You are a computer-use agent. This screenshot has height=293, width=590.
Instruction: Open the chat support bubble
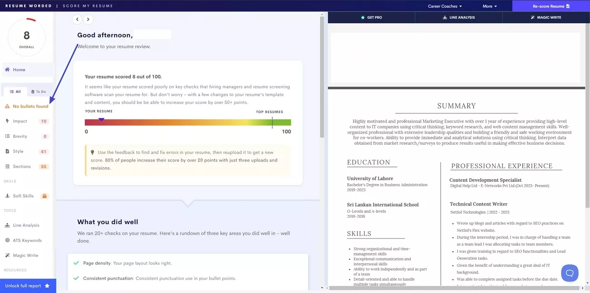tap(570, 273)
